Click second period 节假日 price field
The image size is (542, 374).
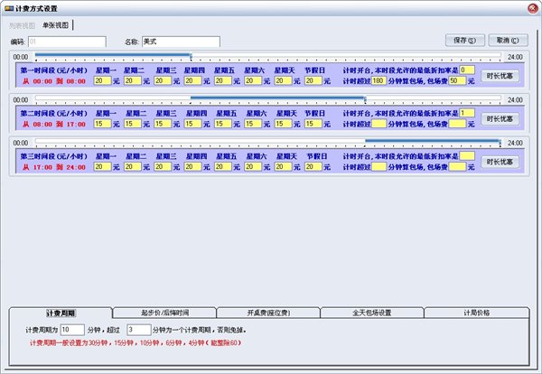point(313,124)
